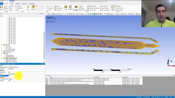Open the Unit Converter

click(92, 10)
